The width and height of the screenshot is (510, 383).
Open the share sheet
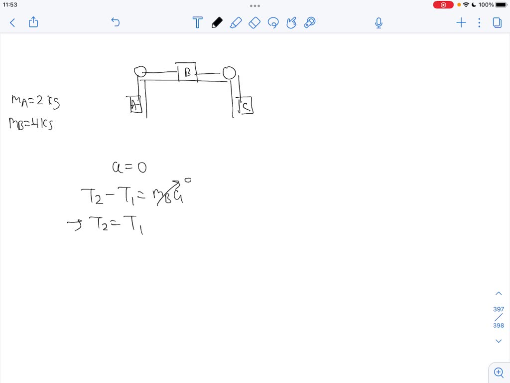point(33,22)
